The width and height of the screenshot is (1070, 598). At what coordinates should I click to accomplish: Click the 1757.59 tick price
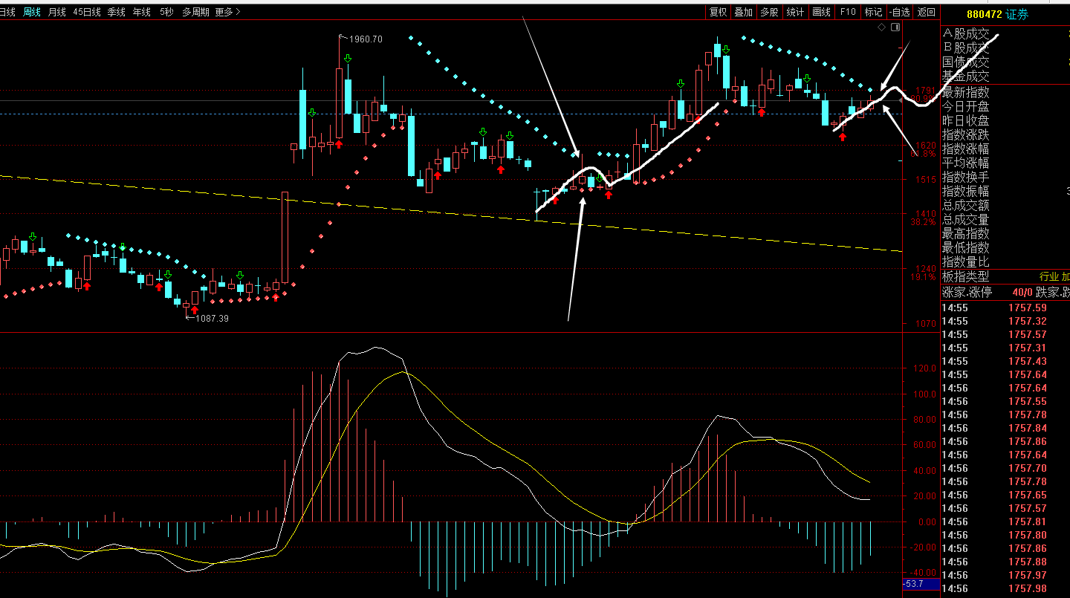pyautogui.click(x=1028, y=308)
